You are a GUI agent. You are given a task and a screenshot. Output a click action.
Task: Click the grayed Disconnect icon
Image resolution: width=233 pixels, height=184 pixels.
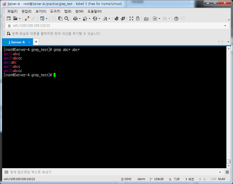click(x=33, y=19)
